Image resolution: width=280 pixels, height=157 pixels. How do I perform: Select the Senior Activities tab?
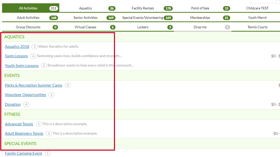click(x=85, y=18)
